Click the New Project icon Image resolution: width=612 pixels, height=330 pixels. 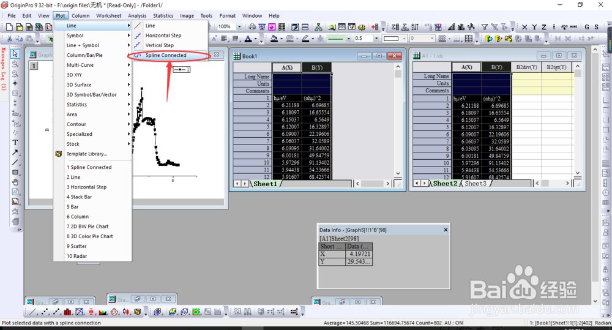click(9, 27)
